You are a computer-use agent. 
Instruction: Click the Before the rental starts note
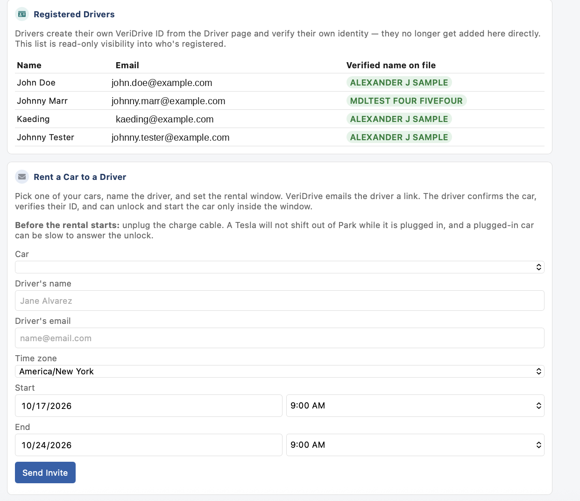click(275, 230)
